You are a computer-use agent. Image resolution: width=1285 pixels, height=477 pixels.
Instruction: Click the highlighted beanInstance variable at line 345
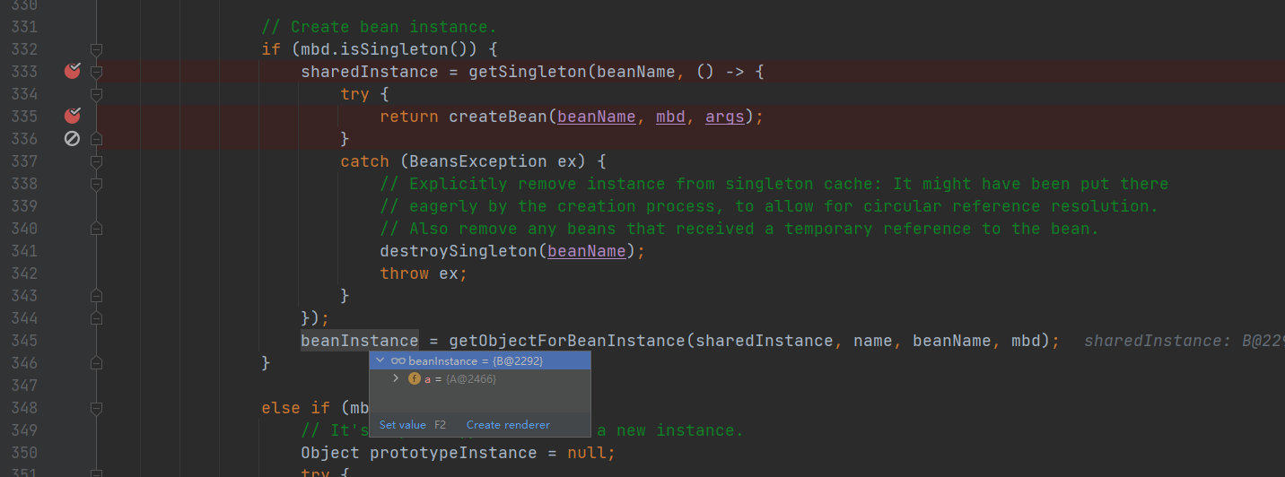coord(359,341)
